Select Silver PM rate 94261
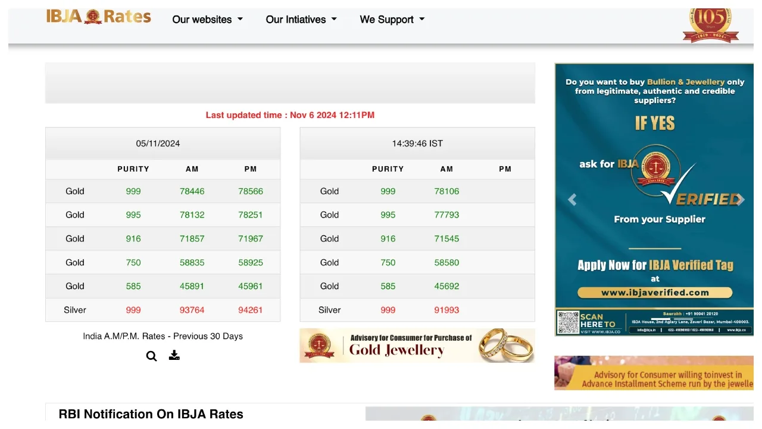This screenshot has width=762, height=429. coord(251,310)
